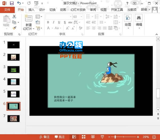This screenshot has height=140, width=160.
Task: Switch to the 切换 transitions tab
Action: [x=53, y=10]
